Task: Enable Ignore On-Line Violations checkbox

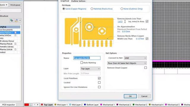Action: tap(99, 87)
